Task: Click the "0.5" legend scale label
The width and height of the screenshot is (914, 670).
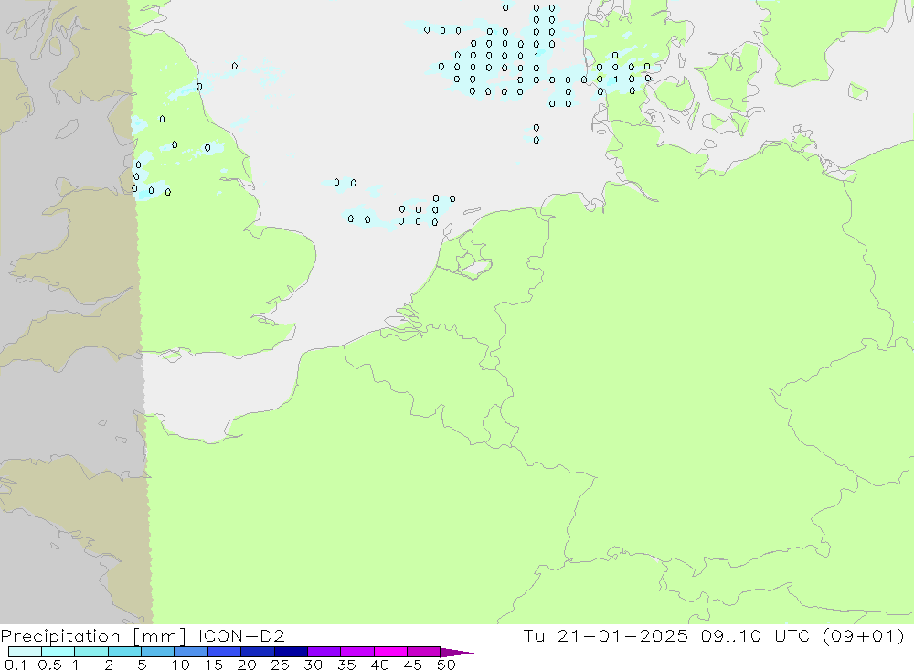Action: pos(49,665)
